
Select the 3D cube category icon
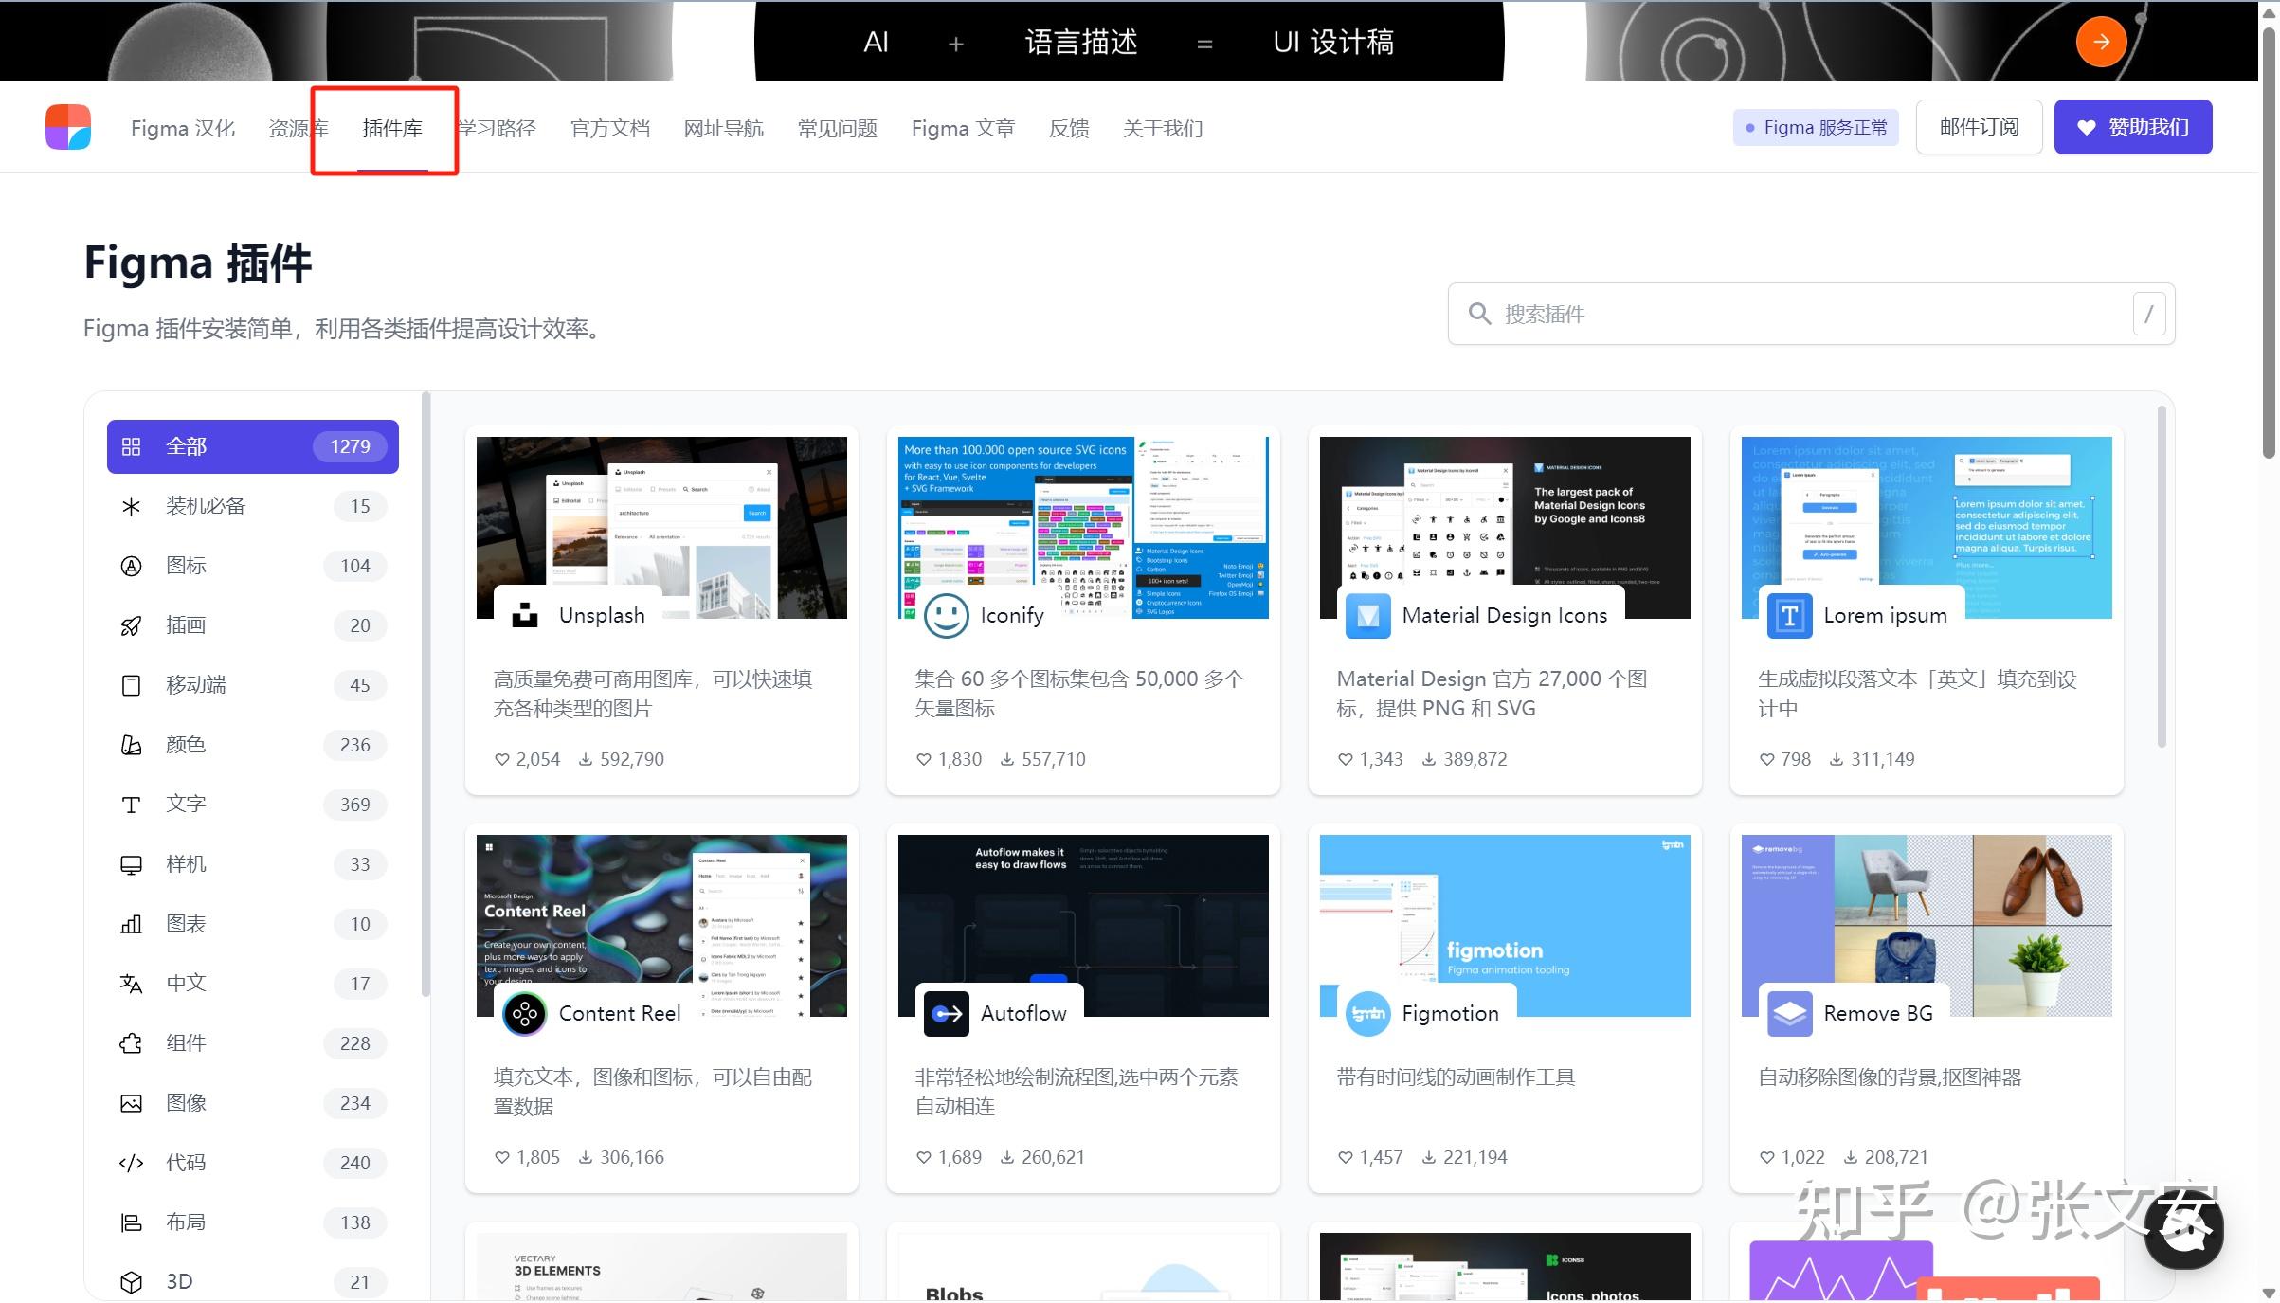pos(132,1281)
